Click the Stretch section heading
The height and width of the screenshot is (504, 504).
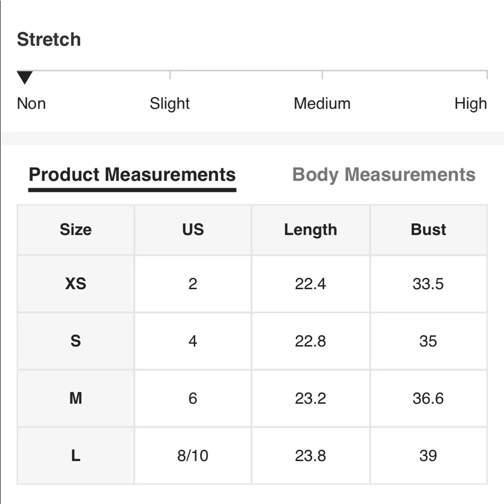click(x=49, y=40)
